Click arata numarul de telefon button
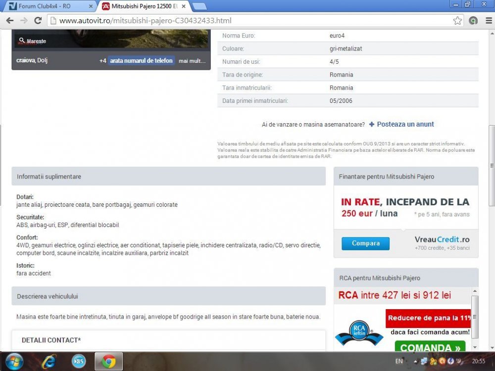 tap(141, 60)
